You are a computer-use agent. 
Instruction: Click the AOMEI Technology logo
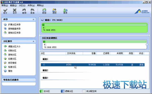coord(142,11)
